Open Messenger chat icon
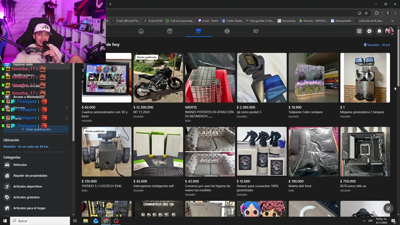 [369, 31]
